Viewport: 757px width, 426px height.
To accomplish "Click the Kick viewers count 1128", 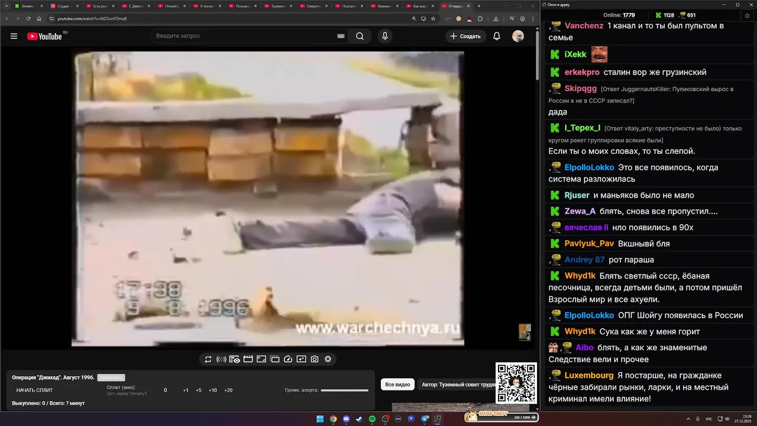I will tap(665, 15).
